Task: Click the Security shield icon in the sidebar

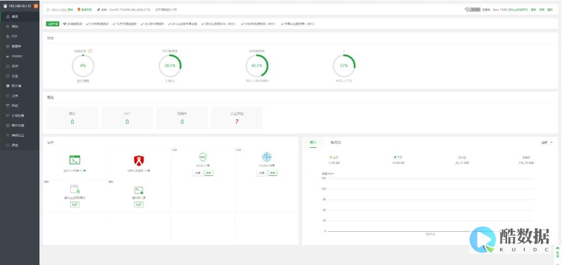Action: tap(8, 76)
